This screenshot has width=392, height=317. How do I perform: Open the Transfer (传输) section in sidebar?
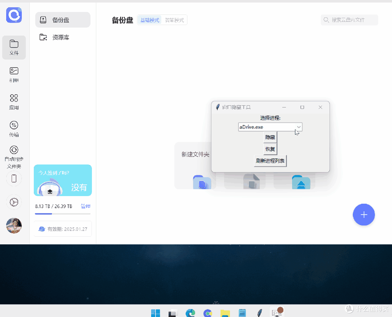click(14, 129)
